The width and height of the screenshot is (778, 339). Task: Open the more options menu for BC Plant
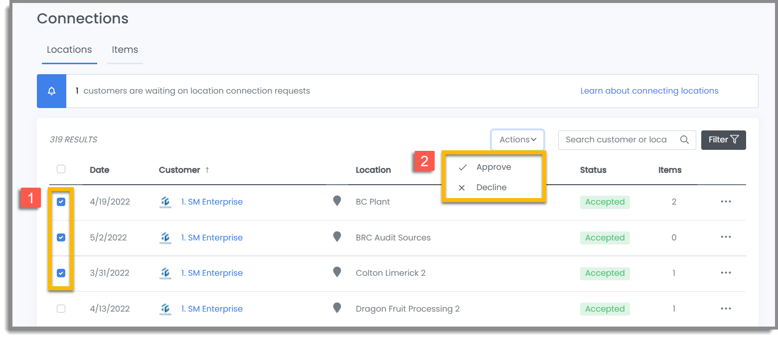[726, 202]
